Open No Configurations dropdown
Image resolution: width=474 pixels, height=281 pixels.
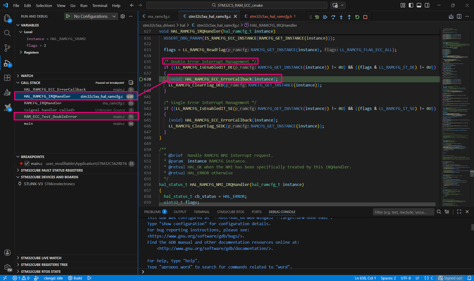click(x=95, y=16)
